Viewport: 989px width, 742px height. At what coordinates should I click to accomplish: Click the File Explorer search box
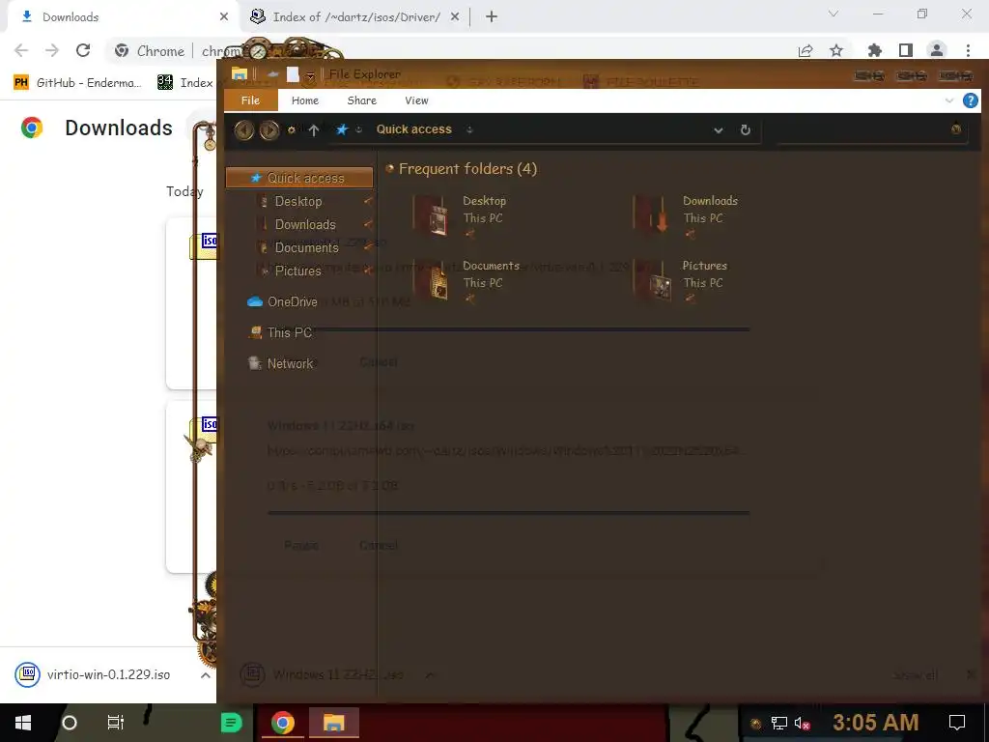[x=870, y=129]
